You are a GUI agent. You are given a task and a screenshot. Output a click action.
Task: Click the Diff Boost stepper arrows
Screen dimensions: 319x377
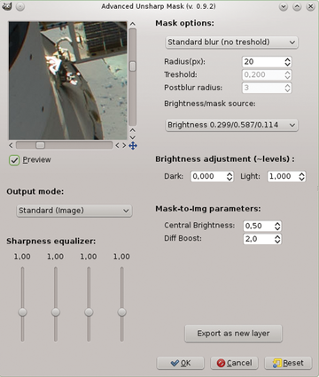click(x=277, y=239)
